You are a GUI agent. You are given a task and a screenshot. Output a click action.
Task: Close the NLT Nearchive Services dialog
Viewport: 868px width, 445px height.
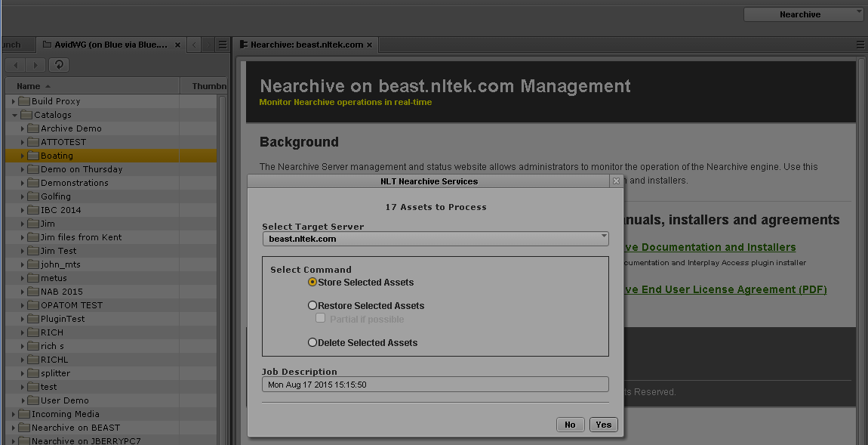click(x=616, y=181)
